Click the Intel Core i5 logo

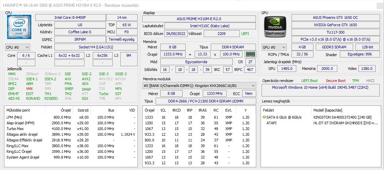[x=19, y=27]
